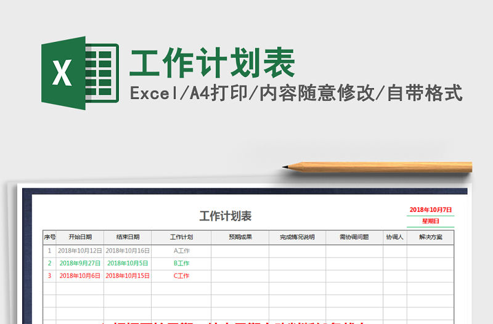Click the green B工作 plan cell
This screenshot has height=324, width=493.
point(181,263)
